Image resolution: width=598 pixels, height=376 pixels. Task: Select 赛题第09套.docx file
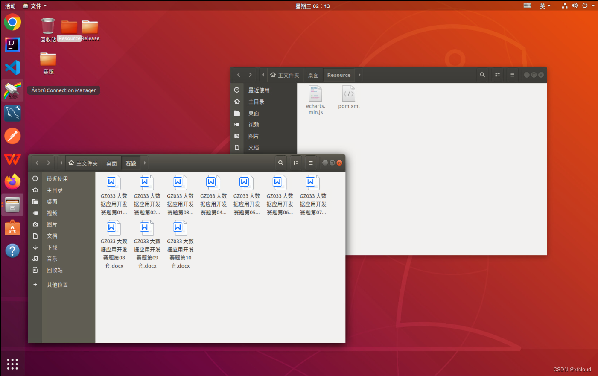(x=147, y=245)
